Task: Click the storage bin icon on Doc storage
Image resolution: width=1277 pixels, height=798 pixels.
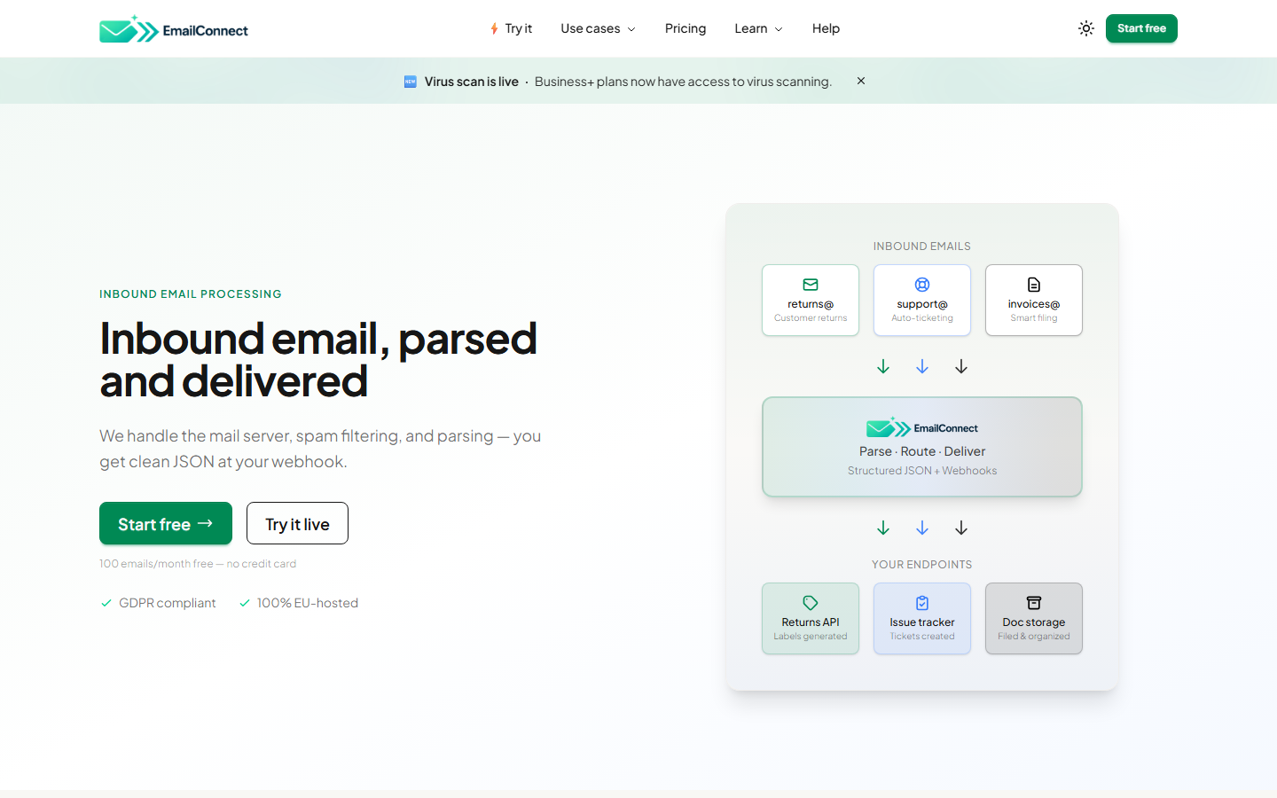Action: 1033,601
